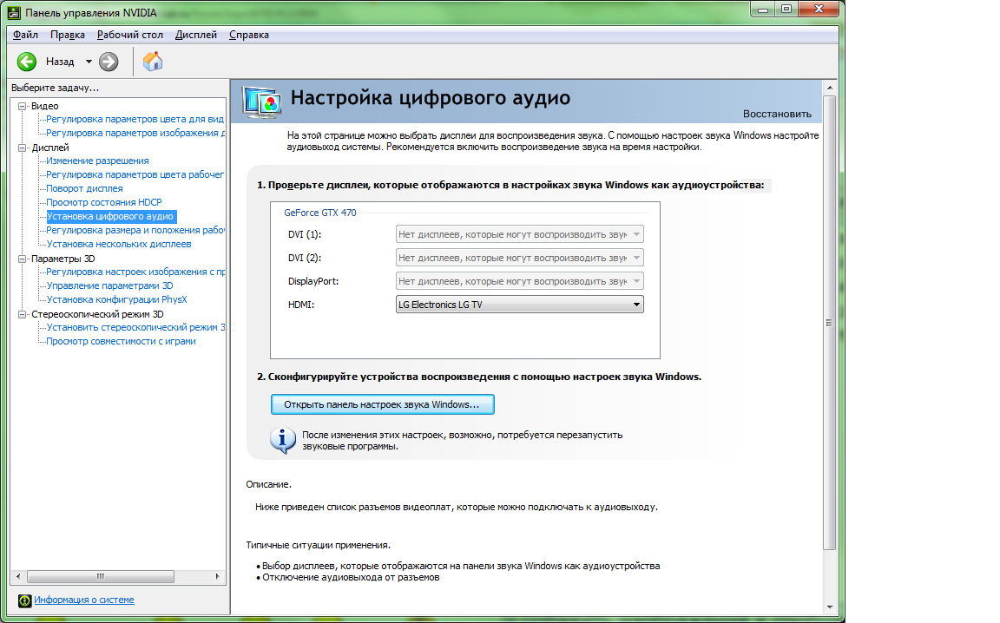The height and width of the screenshot is (623, 1000).
Task: Click the Настройка цифрового аудио page heading
Action: pyautogui.click(x=431, y=98)
